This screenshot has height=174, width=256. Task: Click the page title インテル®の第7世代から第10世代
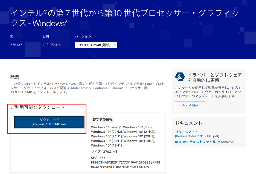(x=124, y=18)
